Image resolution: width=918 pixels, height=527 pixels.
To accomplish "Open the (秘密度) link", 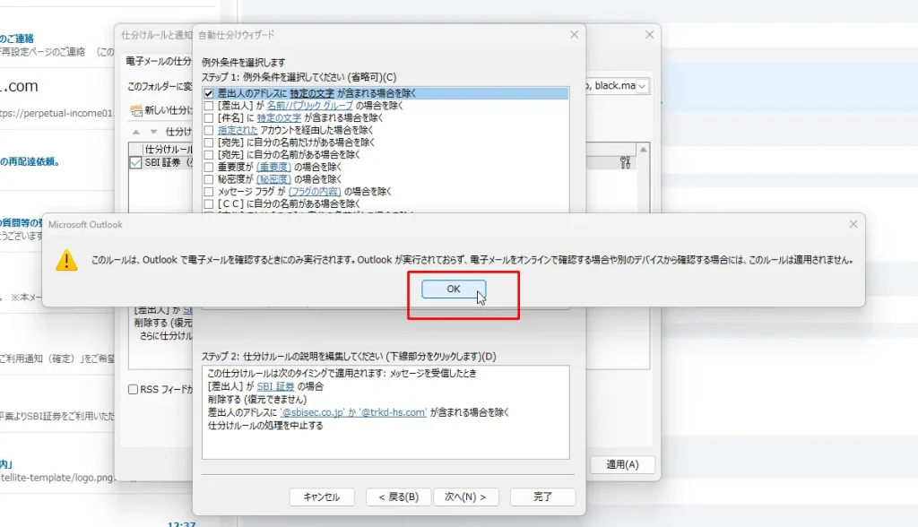I will point(273,179).
